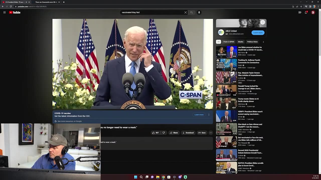Open the account avatar menu
The width and height of the screenshot is (321, 180).
tap(313, 12)
